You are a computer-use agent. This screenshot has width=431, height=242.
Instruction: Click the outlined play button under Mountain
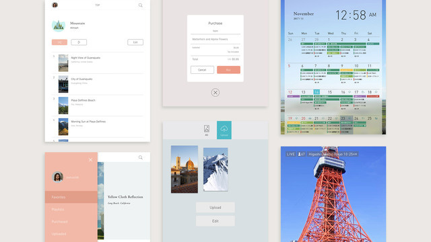pyautogui.click(x=79, y=42)
